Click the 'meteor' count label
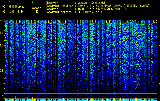Image resolution: width=160 pixels, height=101 pixels. pos(36,8)
